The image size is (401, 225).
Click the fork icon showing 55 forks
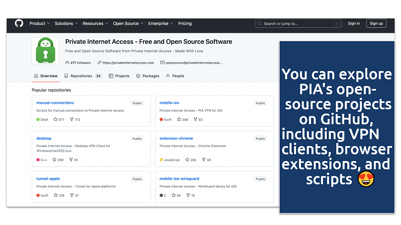tap(71, 159)
